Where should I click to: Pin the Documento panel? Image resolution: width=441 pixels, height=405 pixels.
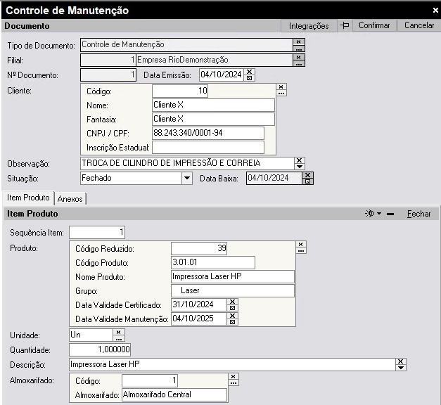(345, 25)
